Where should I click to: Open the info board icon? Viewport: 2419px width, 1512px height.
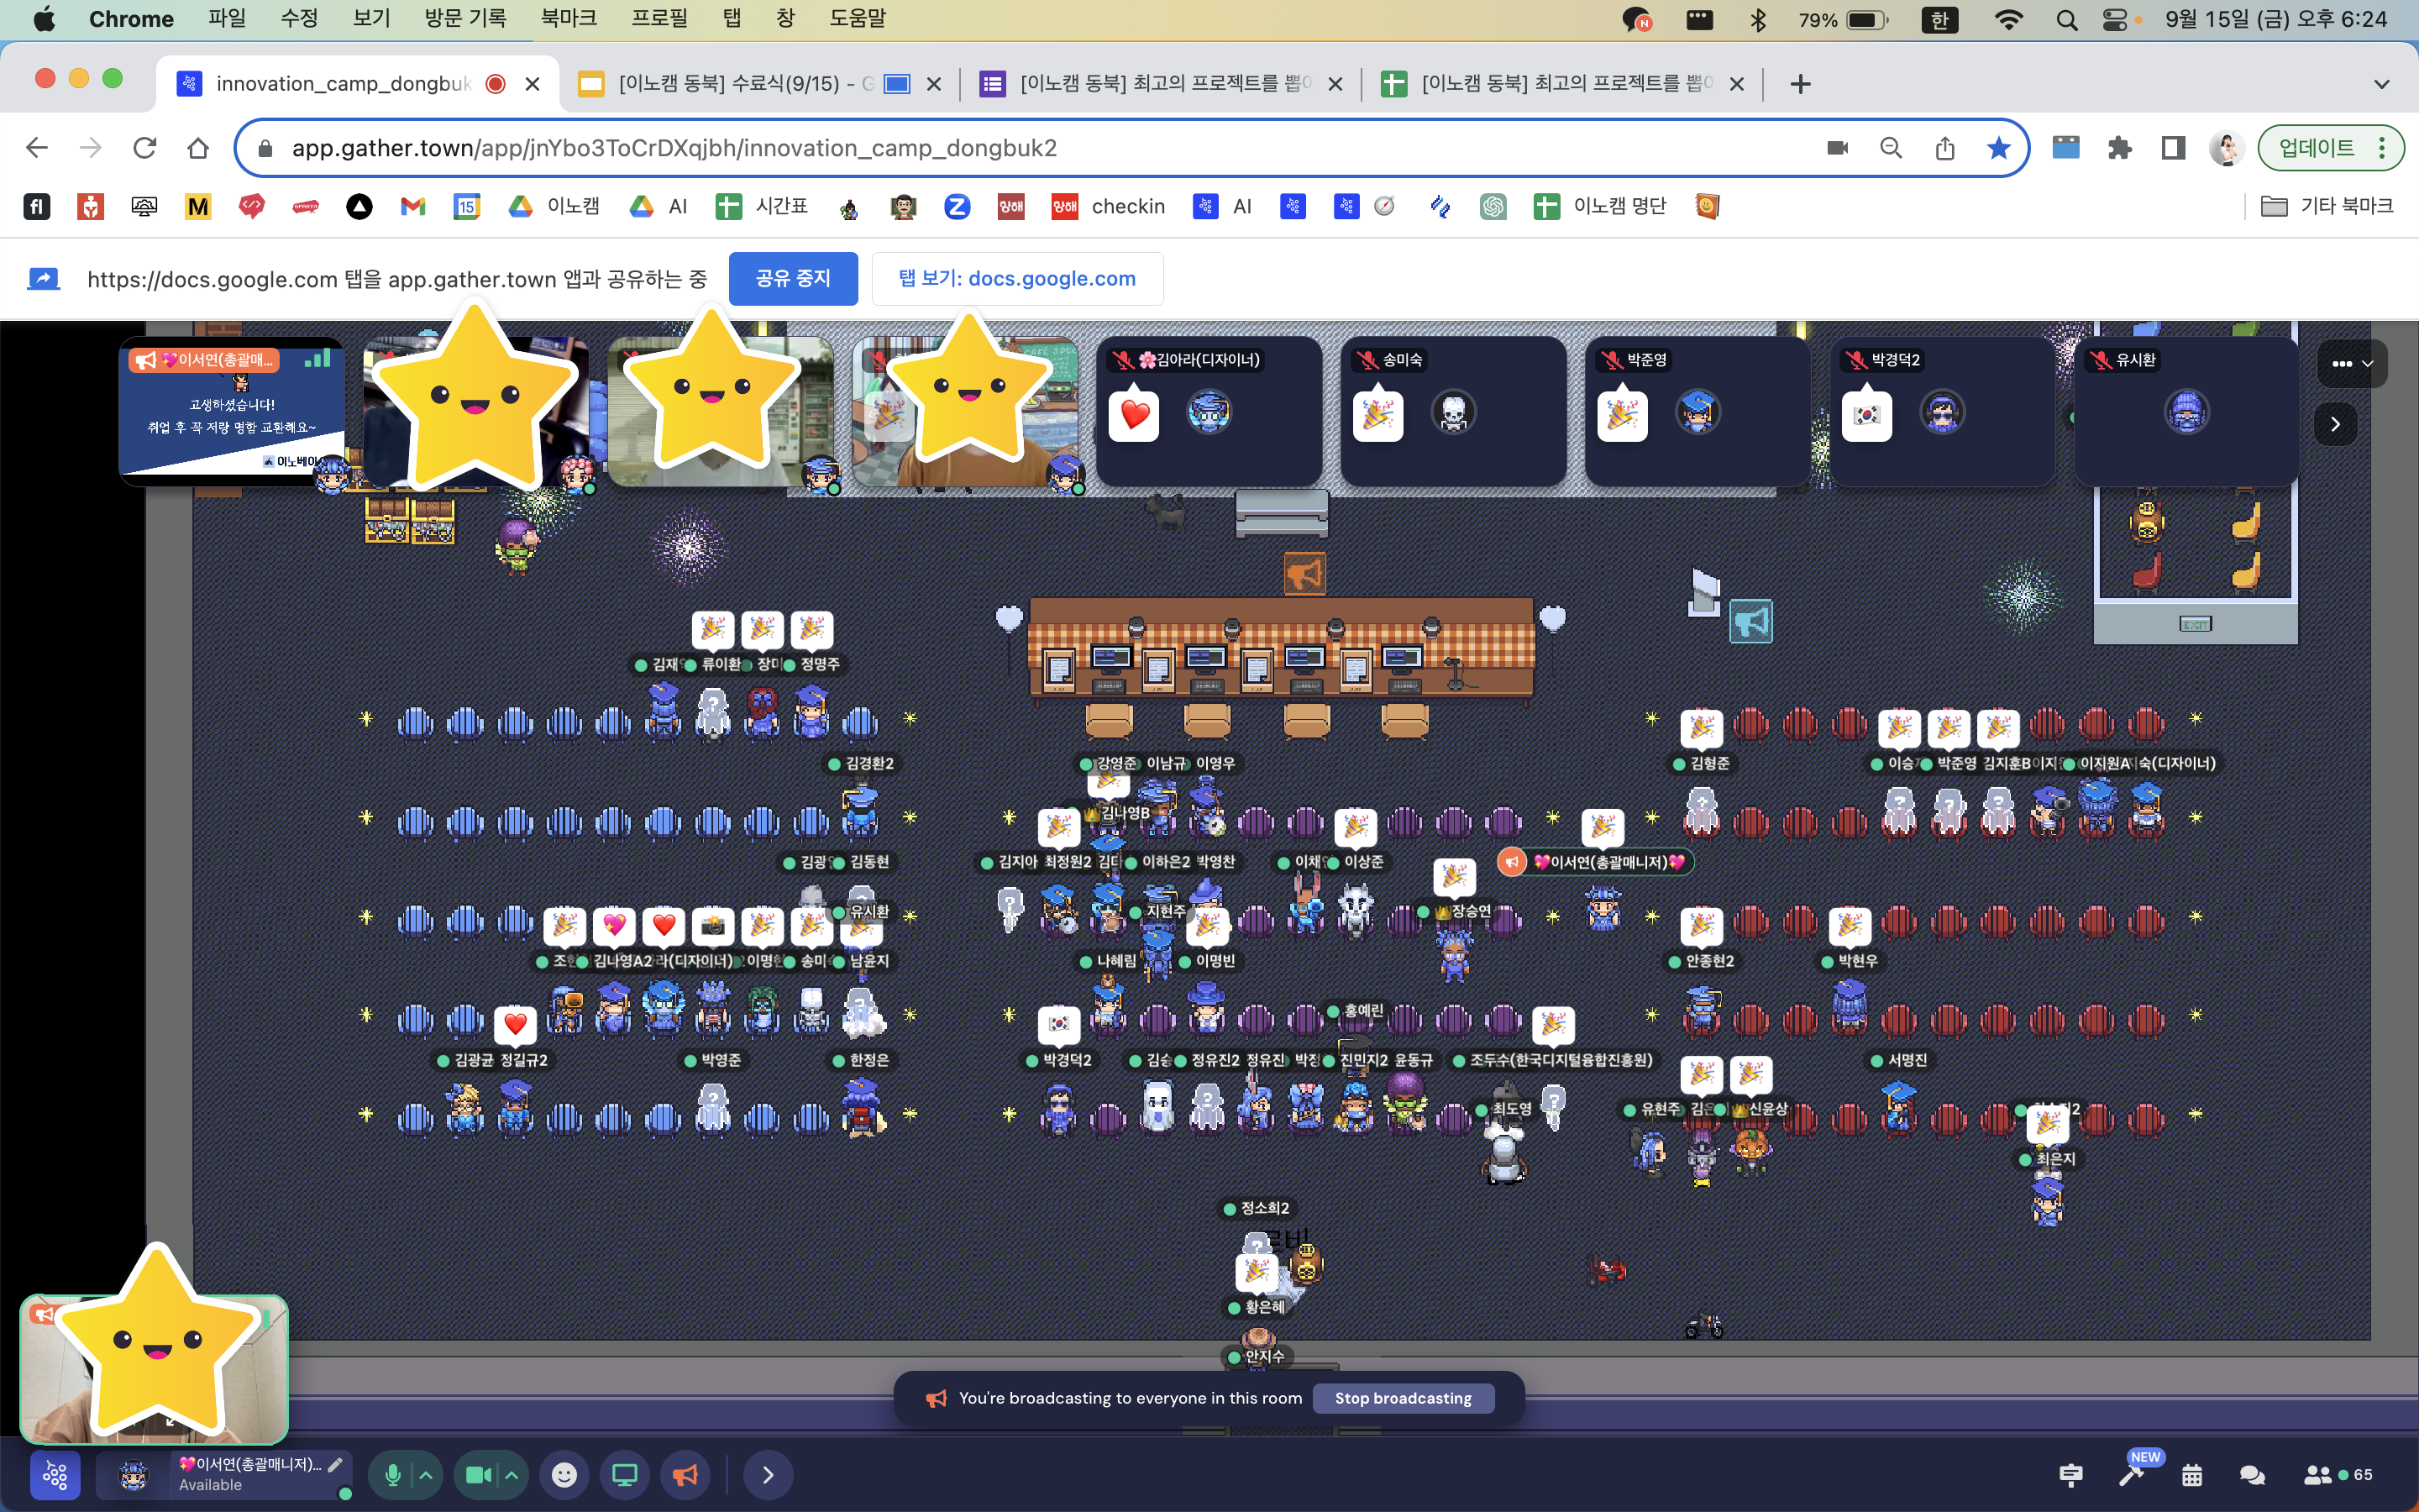2071,1475
